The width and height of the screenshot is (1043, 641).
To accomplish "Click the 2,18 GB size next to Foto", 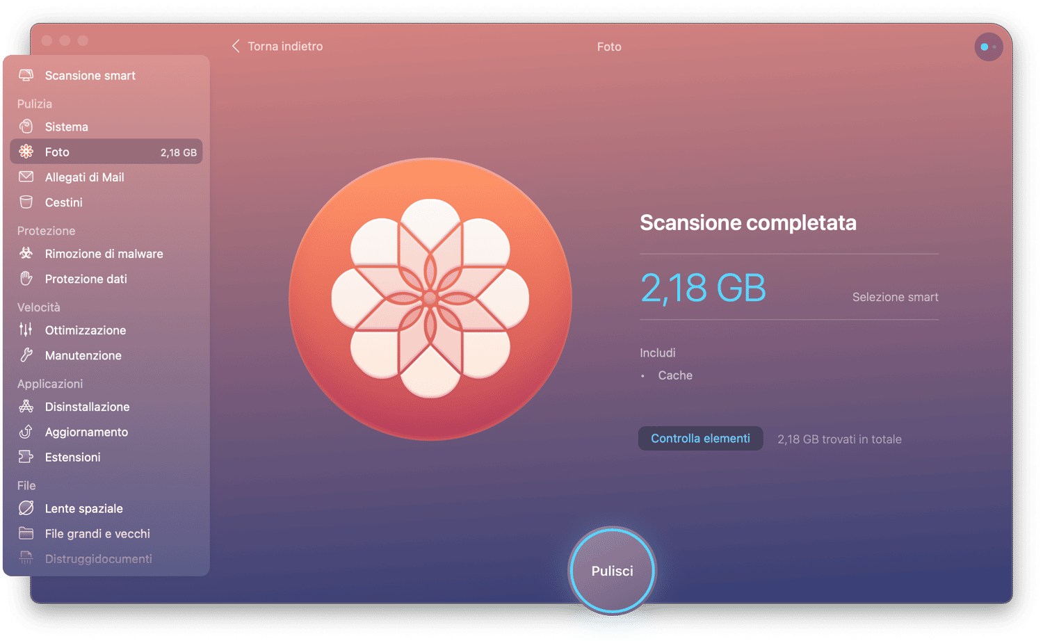I will click(179, 152).
